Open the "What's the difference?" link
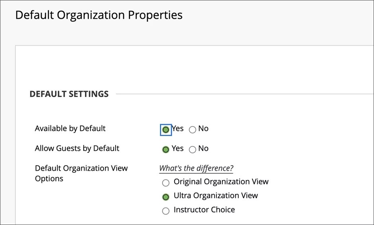 (196, 168)
